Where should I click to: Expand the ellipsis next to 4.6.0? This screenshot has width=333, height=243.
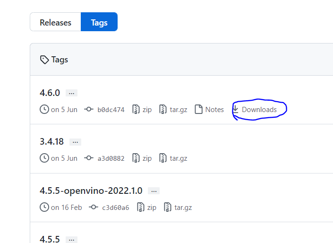(72, 93)
